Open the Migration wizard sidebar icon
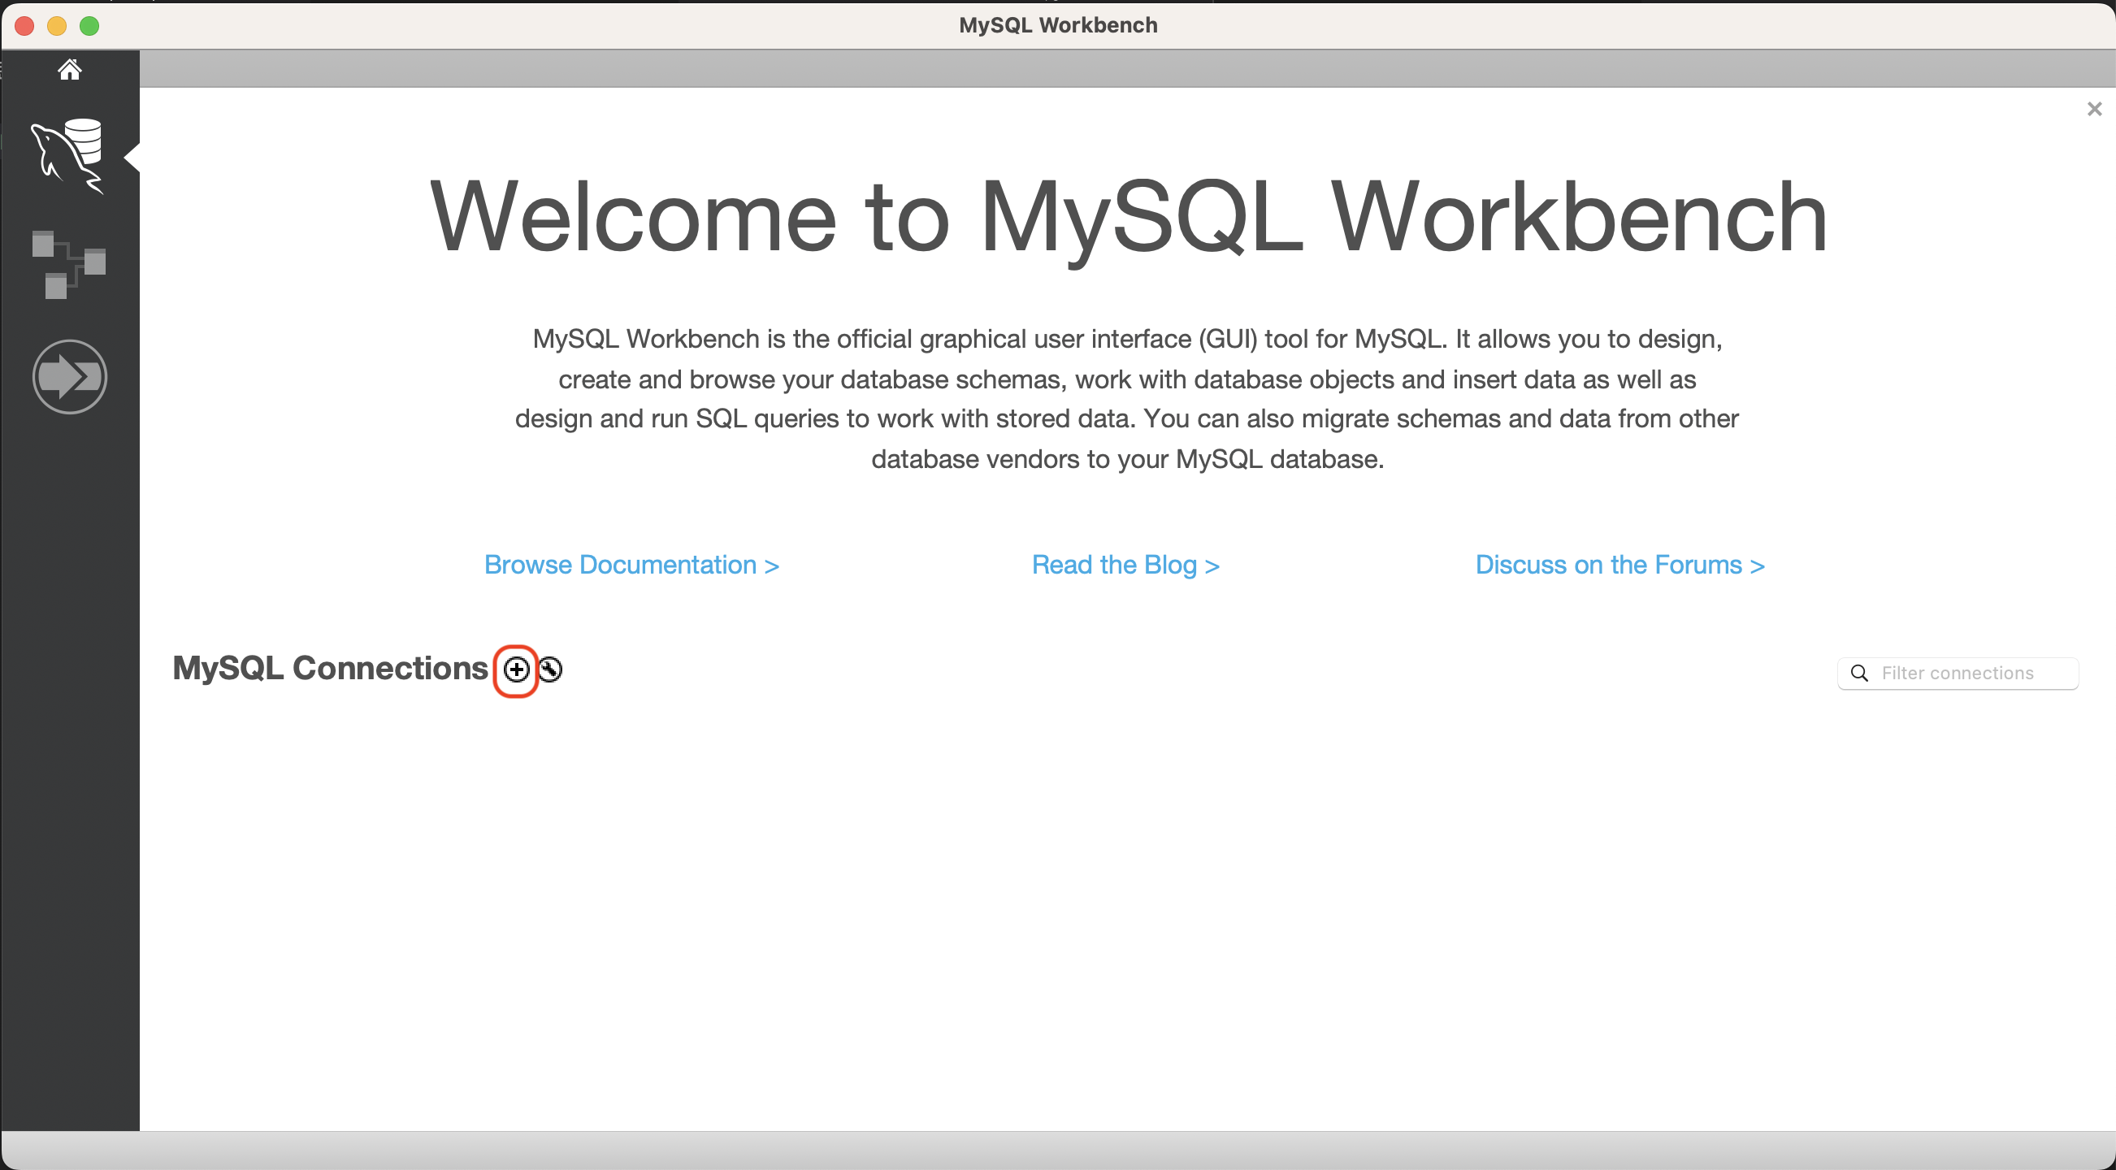This screenshot has height=1170, width=2116. [70, 377]
